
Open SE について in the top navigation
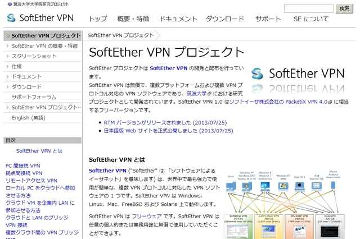(311, 19)
